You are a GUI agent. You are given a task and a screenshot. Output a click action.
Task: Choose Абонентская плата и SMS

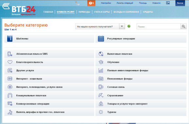(x=32, y=54)
